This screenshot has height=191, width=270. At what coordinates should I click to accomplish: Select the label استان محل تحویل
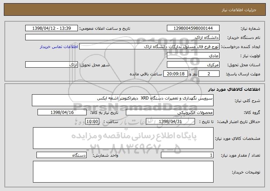[x=244, y=65]
